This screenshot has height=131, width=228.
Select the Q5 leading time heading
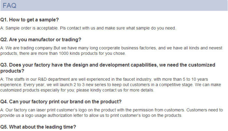[38, 127]
